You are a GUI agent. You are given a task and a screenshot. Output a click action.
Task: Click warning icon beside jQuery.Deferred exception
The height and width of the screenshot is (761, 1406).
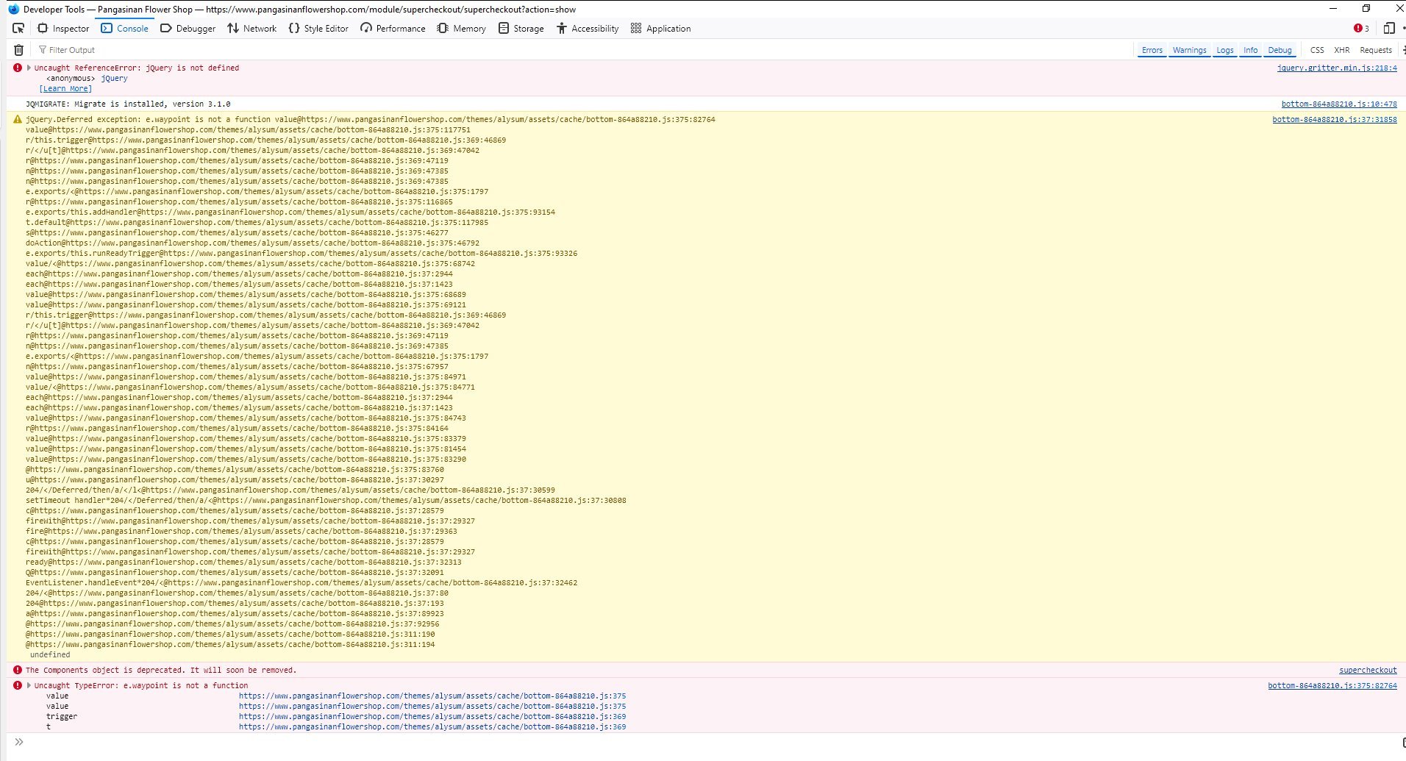pyautogui.click(x=18, y=119)
